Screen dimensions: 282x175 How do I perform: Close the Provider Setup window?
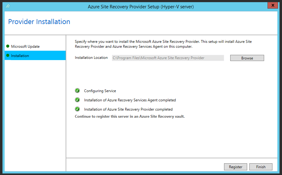272,6
